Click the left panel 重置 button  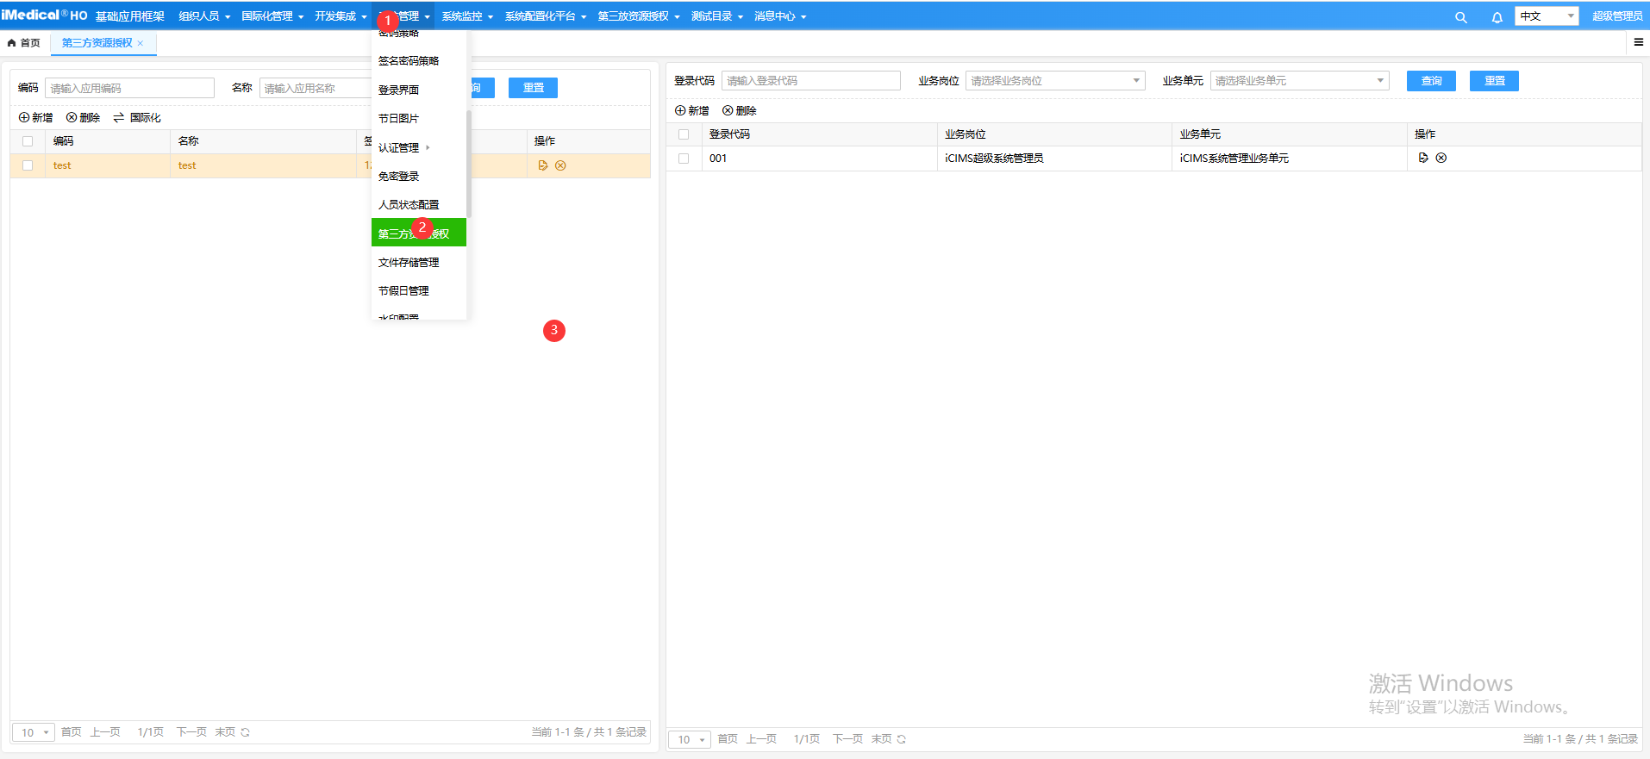coord(533,88)
